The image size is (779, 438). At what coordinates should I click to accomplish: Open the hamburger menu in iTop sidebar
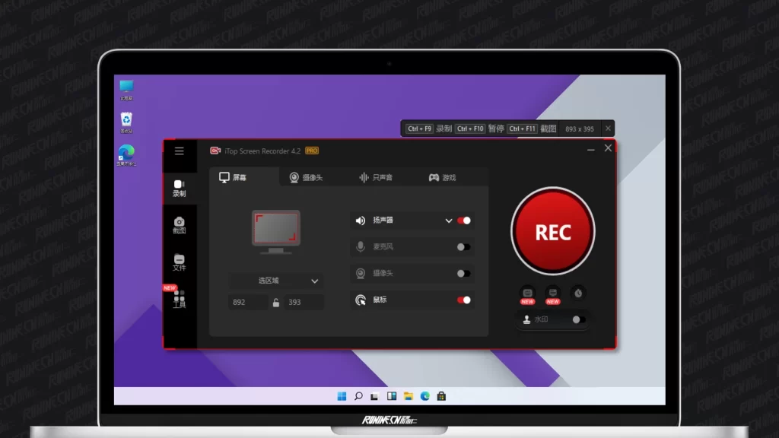point(180,151)
